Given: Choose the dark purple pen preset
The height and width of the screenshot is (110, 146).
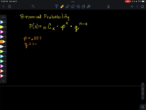Looking at the screenshot, I should [3, 66].
